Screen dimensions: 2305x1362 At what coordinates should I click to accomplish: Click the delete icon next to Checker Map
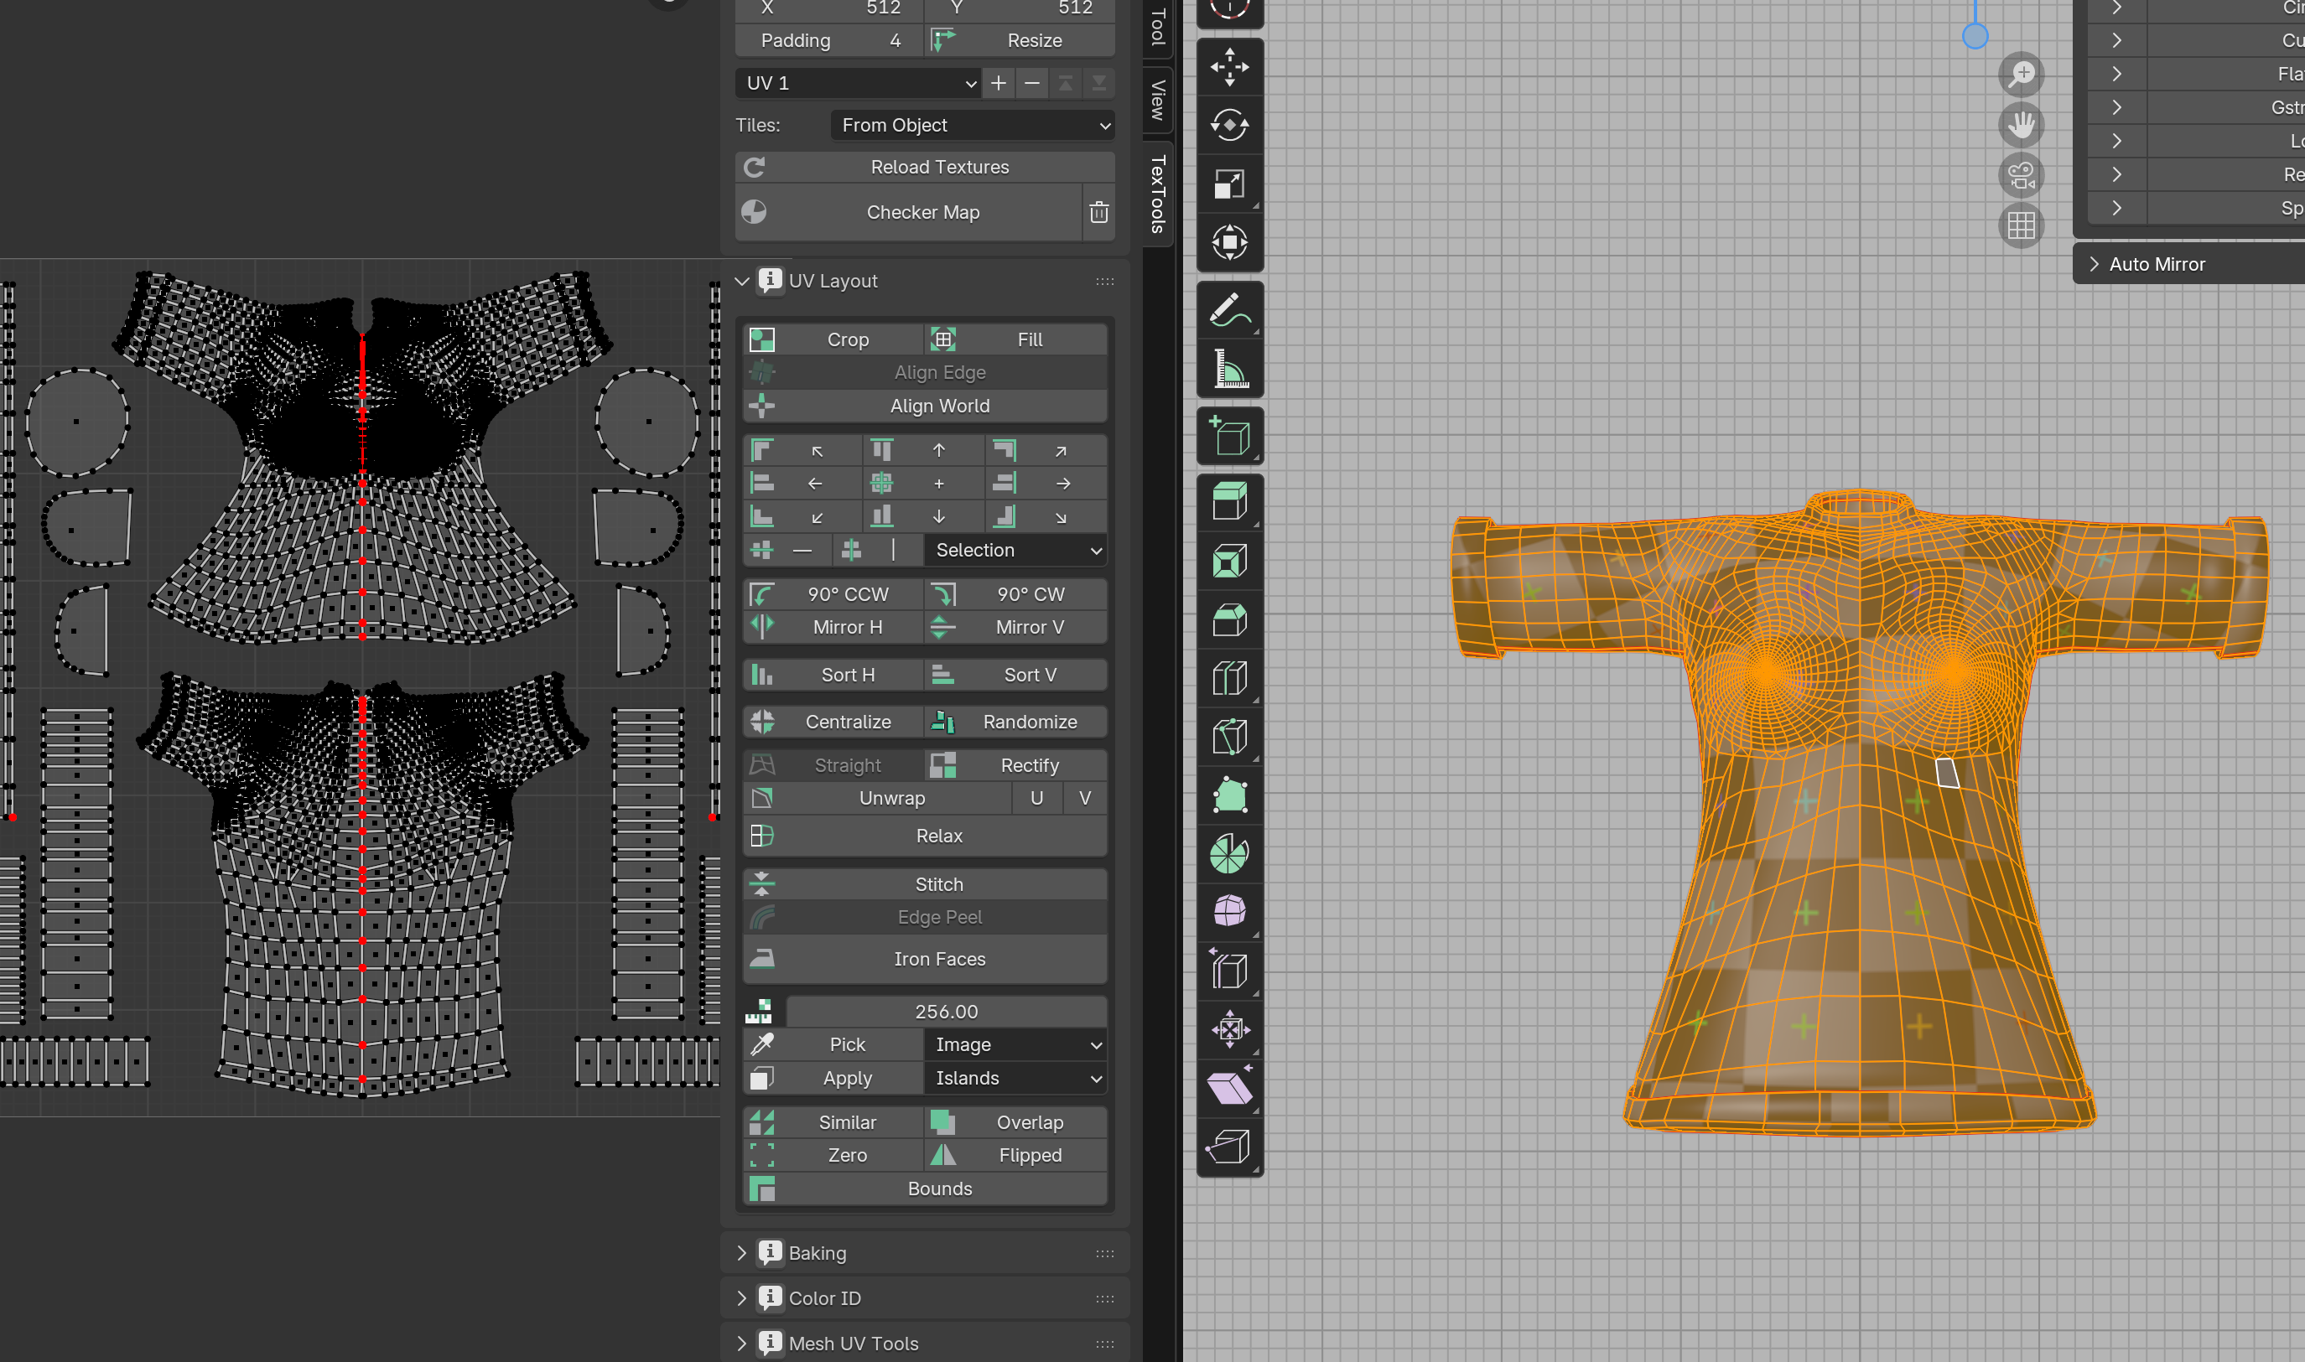click(1098, 212)
